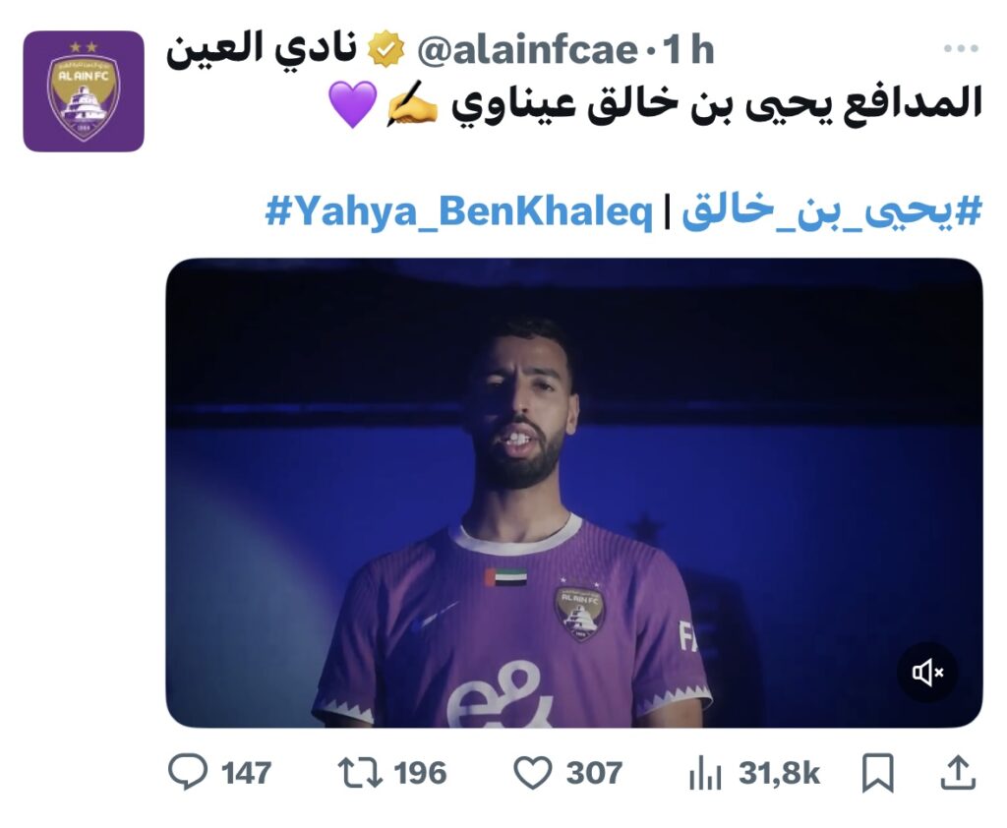Image resolution: width=1007 pixels, height=828 pixels.
Task: Unmute the video with speaker icon
Action: pyautogui.click(x=927, y=673)
